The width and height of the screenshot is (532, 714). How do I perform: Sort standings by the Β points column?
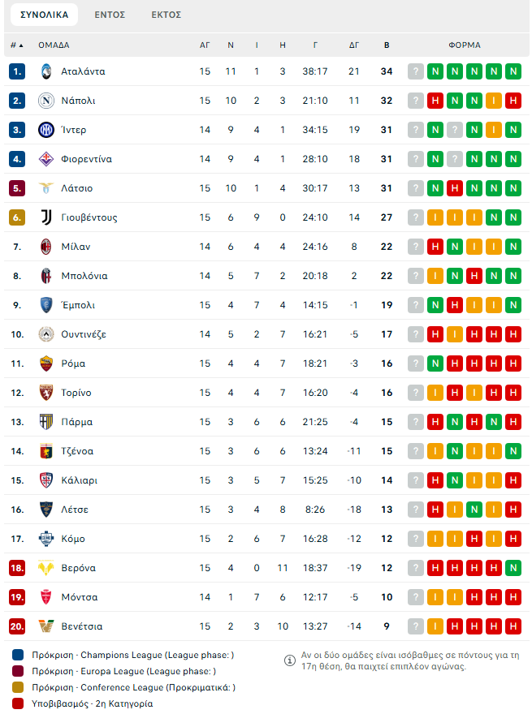pos(387,45)
